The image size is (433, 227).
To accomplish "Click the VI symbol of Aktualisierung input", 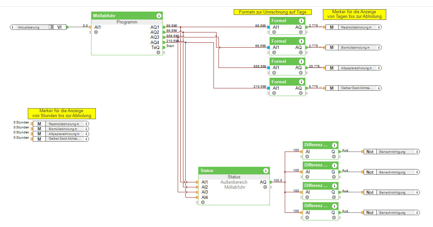I will click(59, 27).
